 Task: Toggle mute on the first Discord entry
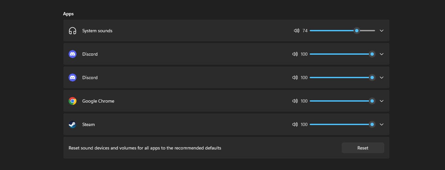pyautogui.click(x=295, y=54)
